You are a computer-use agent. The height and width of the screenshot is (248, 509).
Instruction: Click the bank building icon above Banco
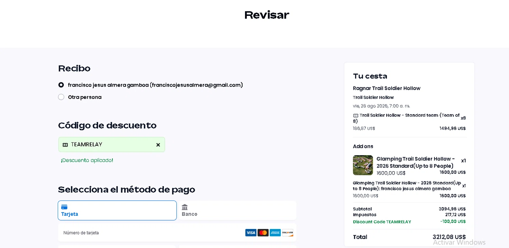coord(185,207)
